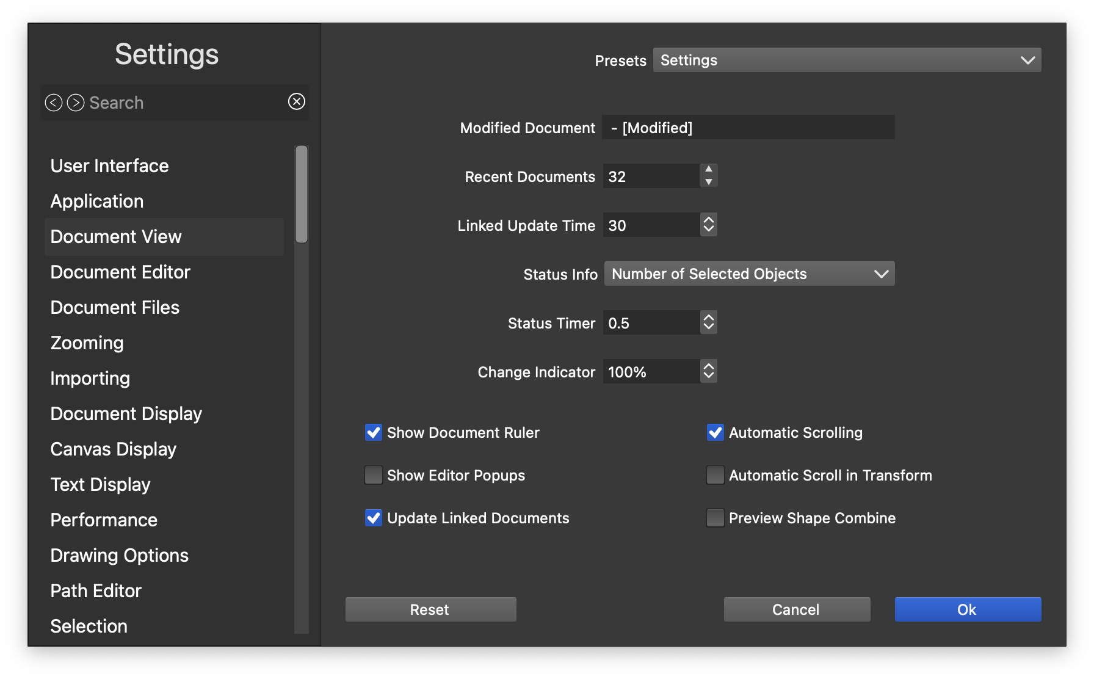Increase Recent Documents with up arrow
Image resolution: width=1094 pixels, height=679 pixels.
[708, 169]
